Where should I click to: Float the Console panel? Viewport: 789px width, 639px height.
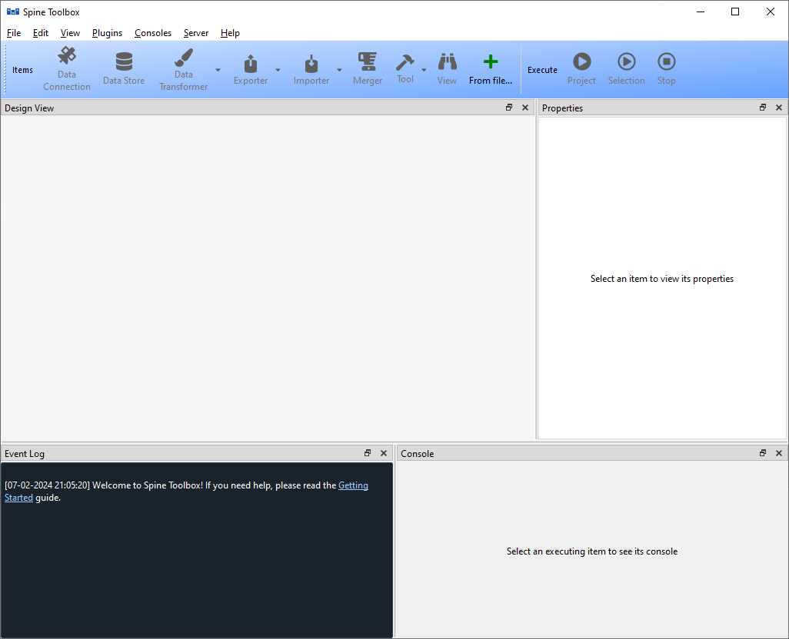pos(763,453)
